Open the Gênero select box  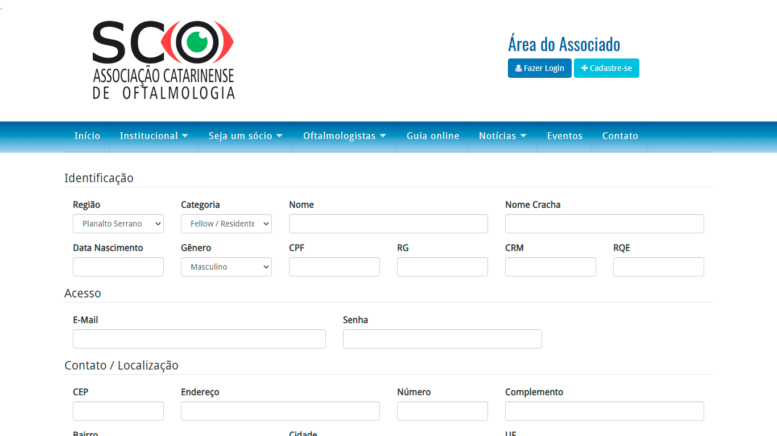pos(226,267)
